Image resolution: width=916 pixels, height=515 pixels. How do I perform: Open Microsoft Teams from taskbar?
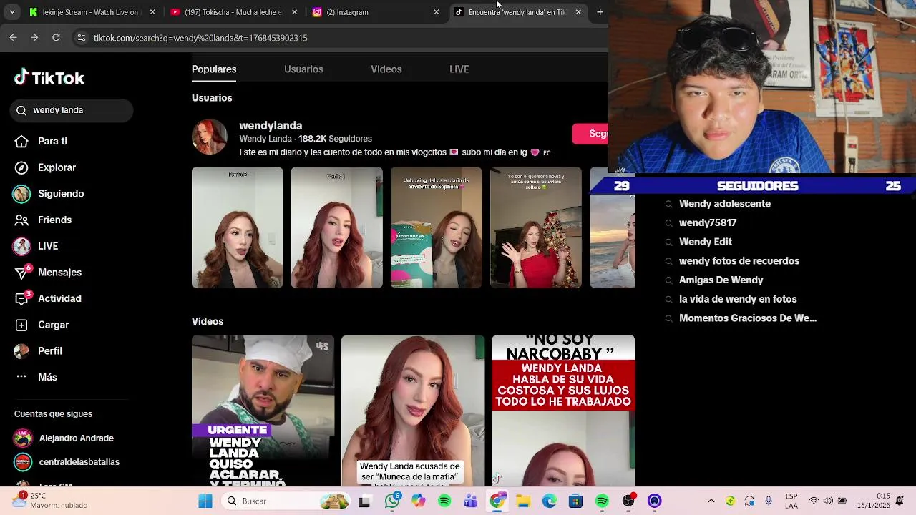(x=470, y=501)
